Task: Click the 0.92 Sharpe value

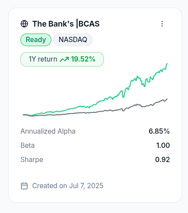Action: click(162, 160)
